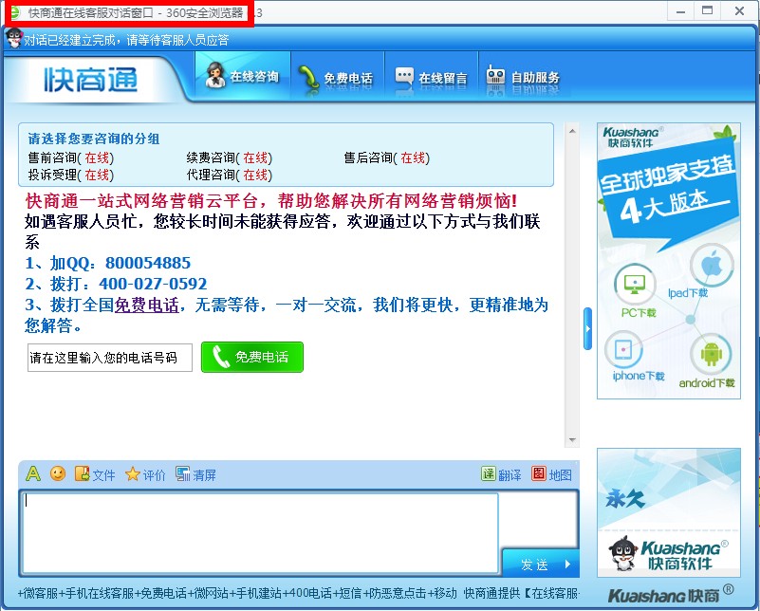Select the 免费电话 tab at top
The image size is (760, 611).
click(335, 78)
